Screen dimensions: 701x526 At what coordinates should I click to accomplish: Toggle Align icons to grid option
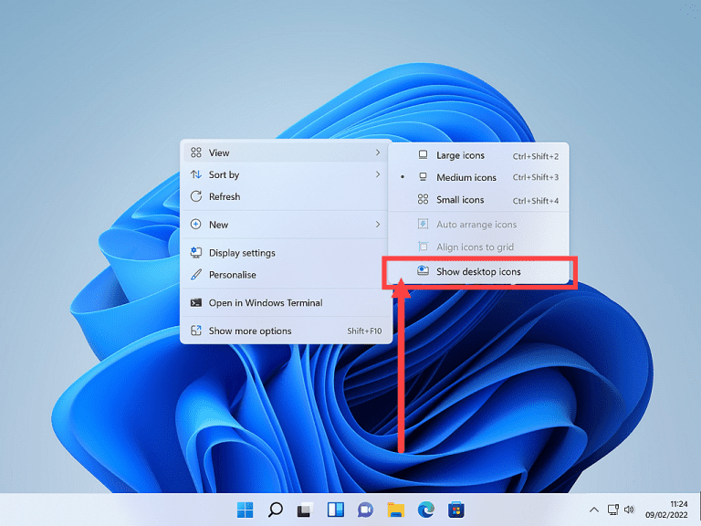click(x=478, y=247)
